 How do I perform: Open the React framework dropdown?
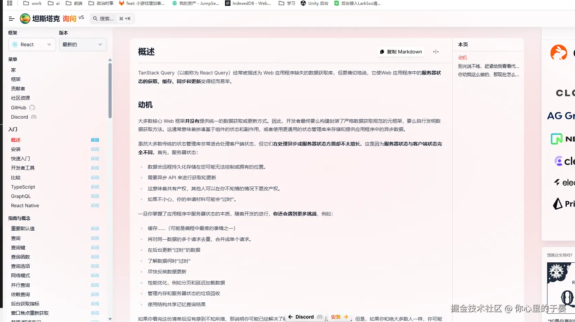(32, 44)
